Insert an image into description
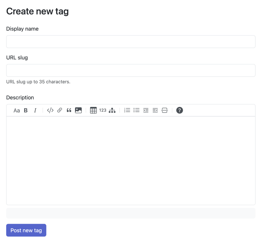Viewport: 262px width, 244px height. coord(78,111)
